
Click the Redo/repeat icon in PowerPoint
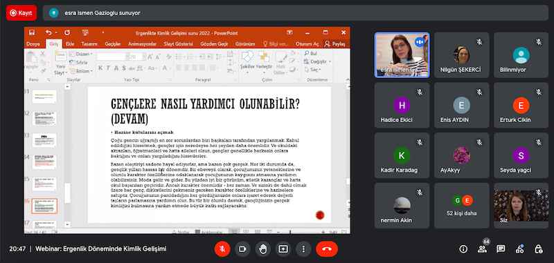click(67, 32)
